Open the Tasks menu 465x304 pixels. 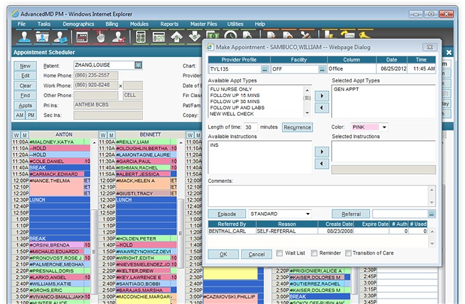click(44, 24)
